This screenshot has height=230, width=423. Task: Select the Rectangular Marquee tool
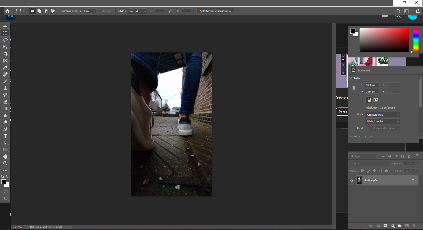coord(5,33)
